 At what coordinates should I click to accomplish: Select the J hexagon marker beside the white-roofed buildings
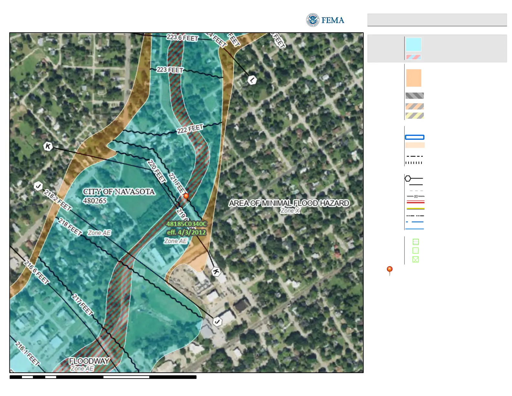(x=217, y=322)
